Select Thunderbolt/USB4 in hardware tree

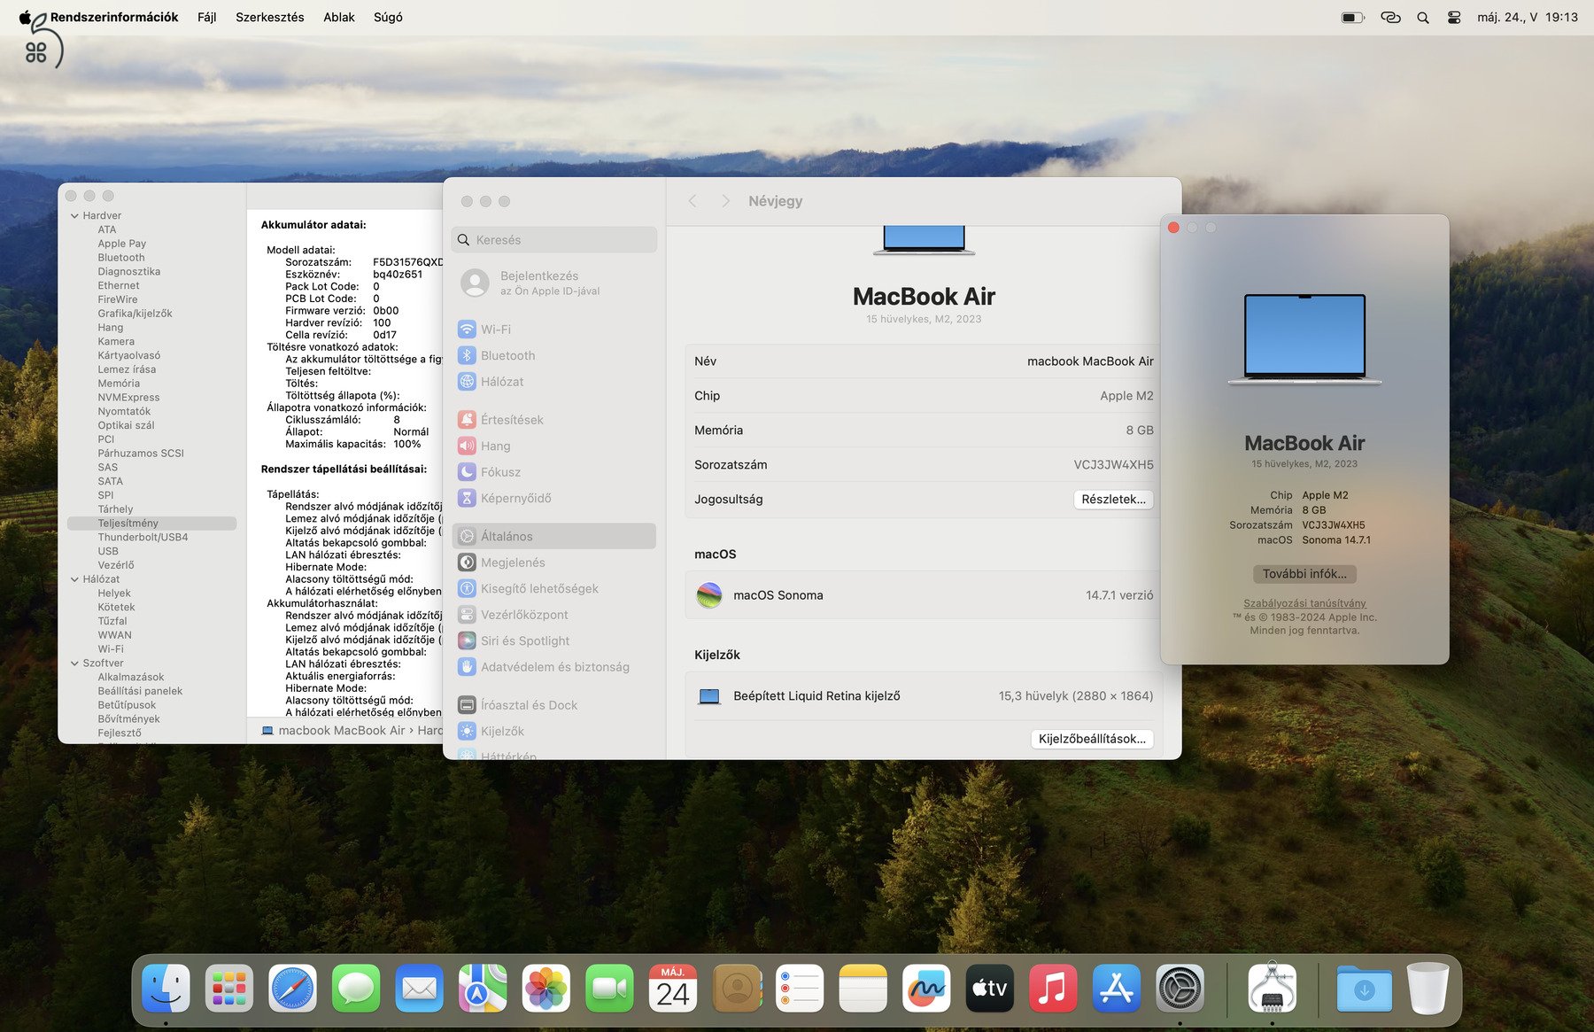click(143, 538)
